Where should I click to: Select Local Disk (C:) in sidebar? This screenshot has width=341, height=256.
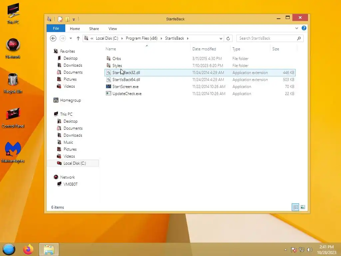73,163
